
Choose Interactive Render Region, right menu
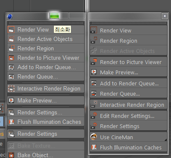pyautogui.click(x=132, y=105)
